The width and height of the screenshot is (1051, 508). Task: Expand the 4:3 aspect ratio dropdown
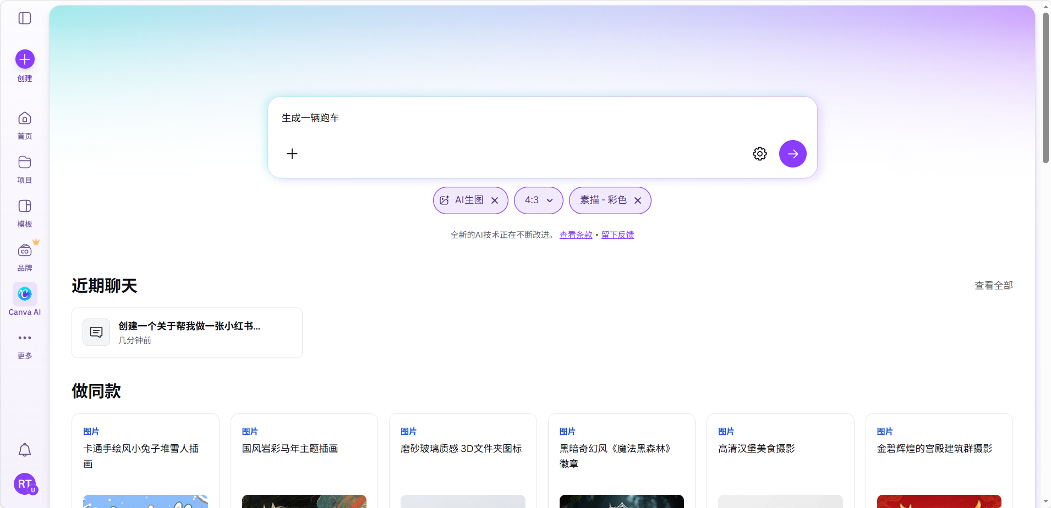(538, 200)
